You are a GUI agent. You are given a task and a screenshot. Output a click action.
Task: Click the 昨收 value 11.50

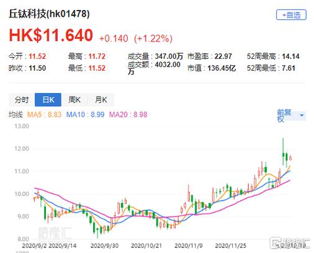pyautogui.click(x=37, y=68)
